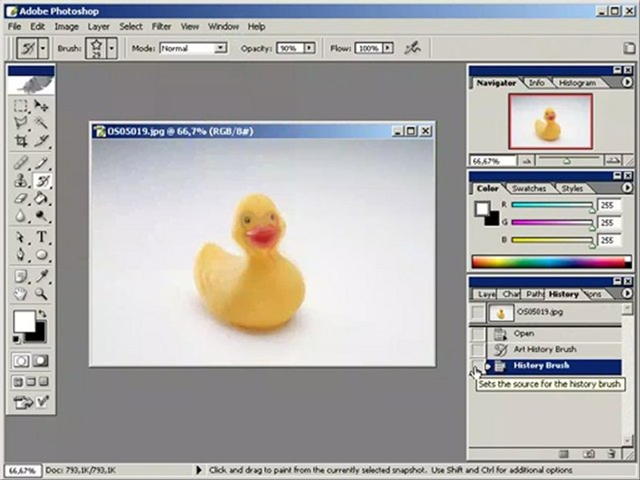Switch to Quick Mask Mode
This screenshot has width=640, height=480.
(41, 361)
